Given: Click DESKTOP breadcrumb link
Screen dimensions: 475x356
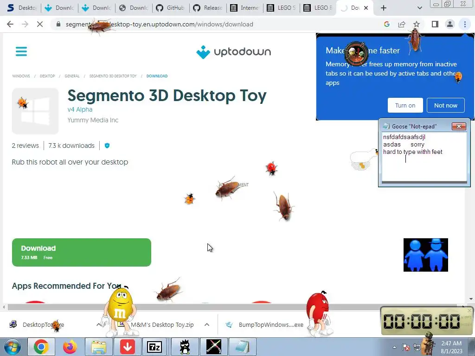Looking at the screenshot, I should pos(47,76).
